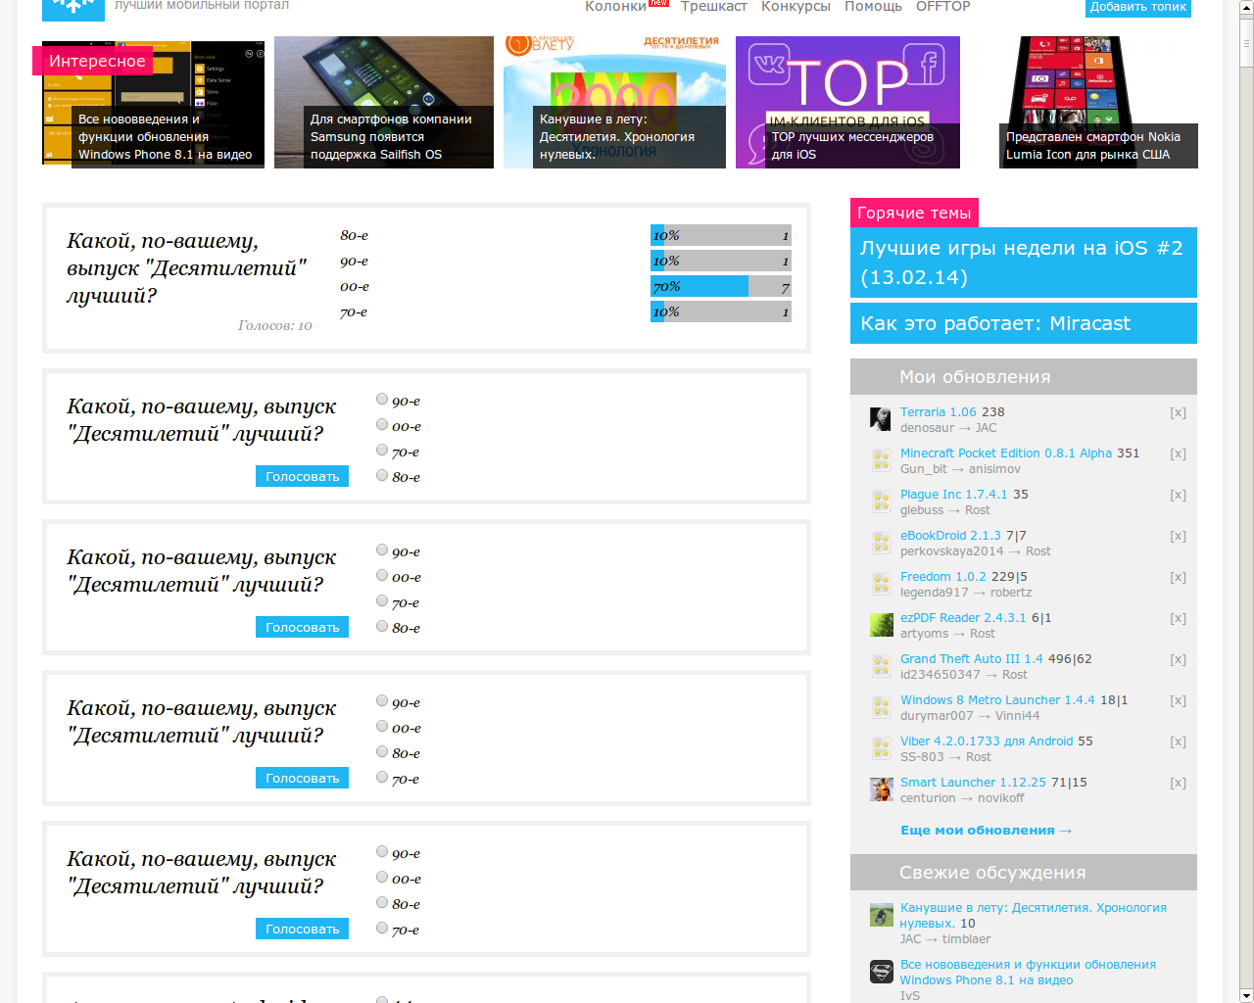Remove the Minecraft Pocket Edition update via [x]
The image size is (1254, 1003).
click(1178, 454)
